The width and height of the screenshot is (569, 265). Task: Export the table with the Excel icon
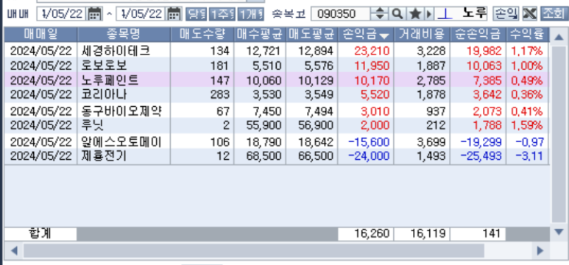(529, 14)
